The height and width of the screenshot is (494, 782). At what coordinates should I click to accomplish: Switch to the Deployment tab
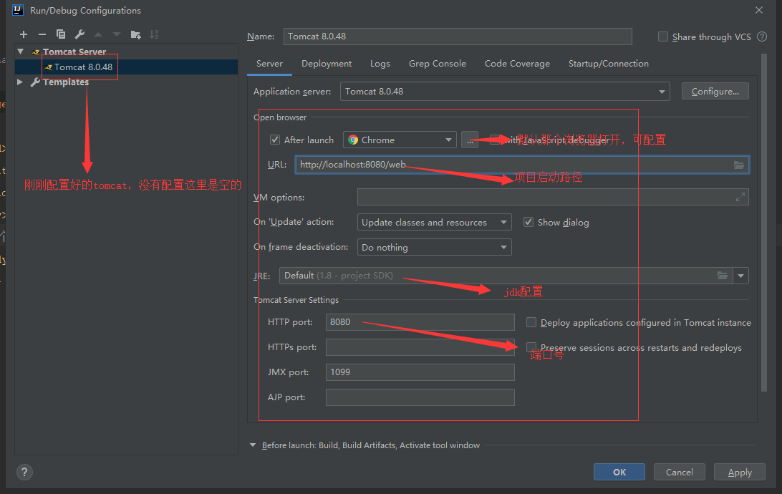click(327, 64)
